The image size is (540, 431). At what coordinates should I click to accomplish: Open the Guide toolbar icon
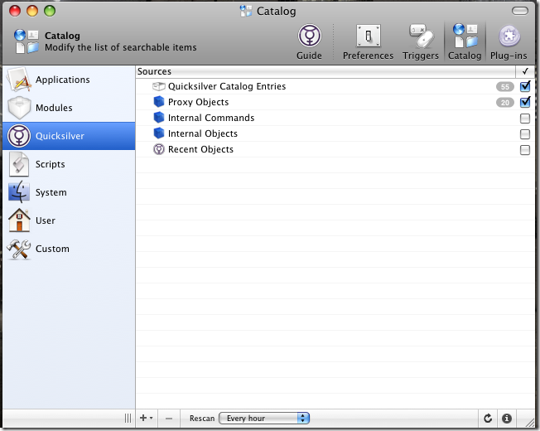[x=309, y=41]
